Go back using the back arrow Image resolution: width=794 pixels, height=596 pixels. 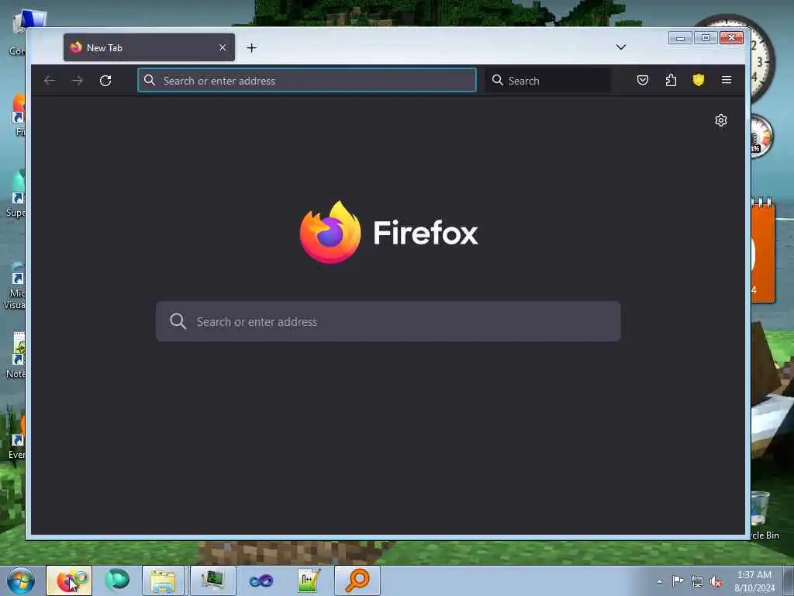click(x=49, y=81)
